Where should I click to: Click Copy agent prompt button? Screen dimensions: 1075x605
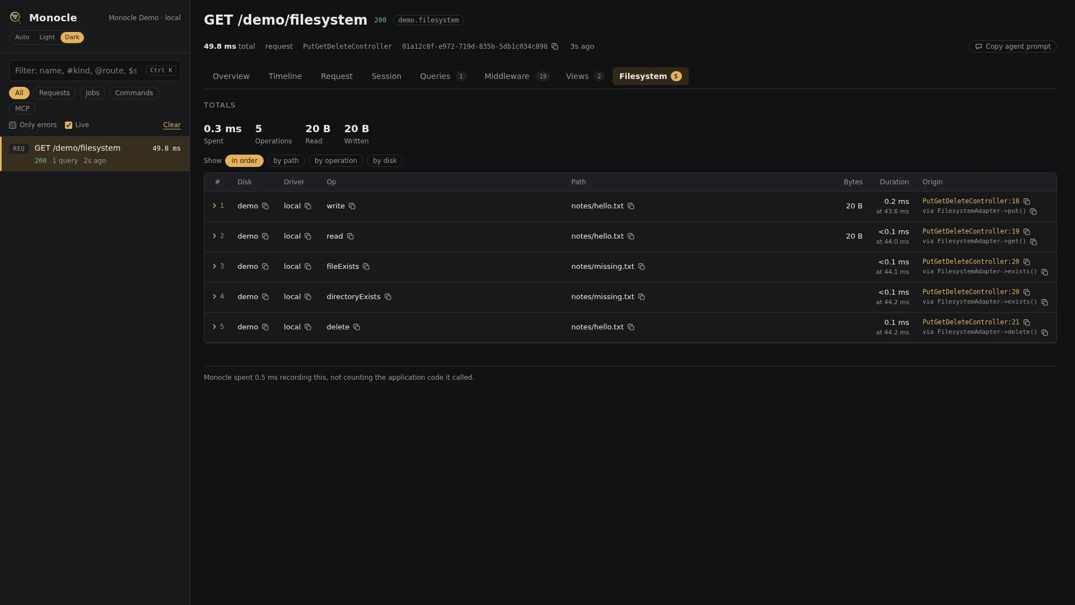point(1012,46)
